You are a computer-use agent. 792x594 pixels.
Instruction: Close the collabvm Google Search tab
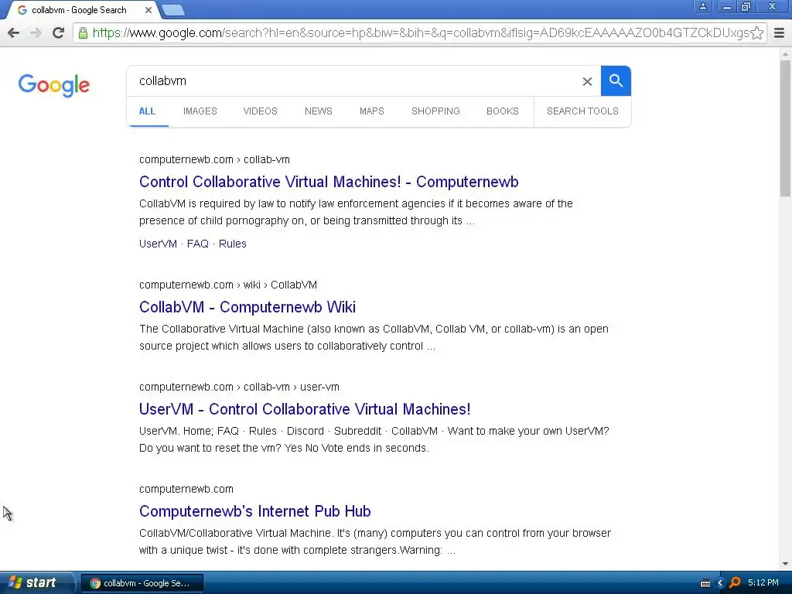148,10
